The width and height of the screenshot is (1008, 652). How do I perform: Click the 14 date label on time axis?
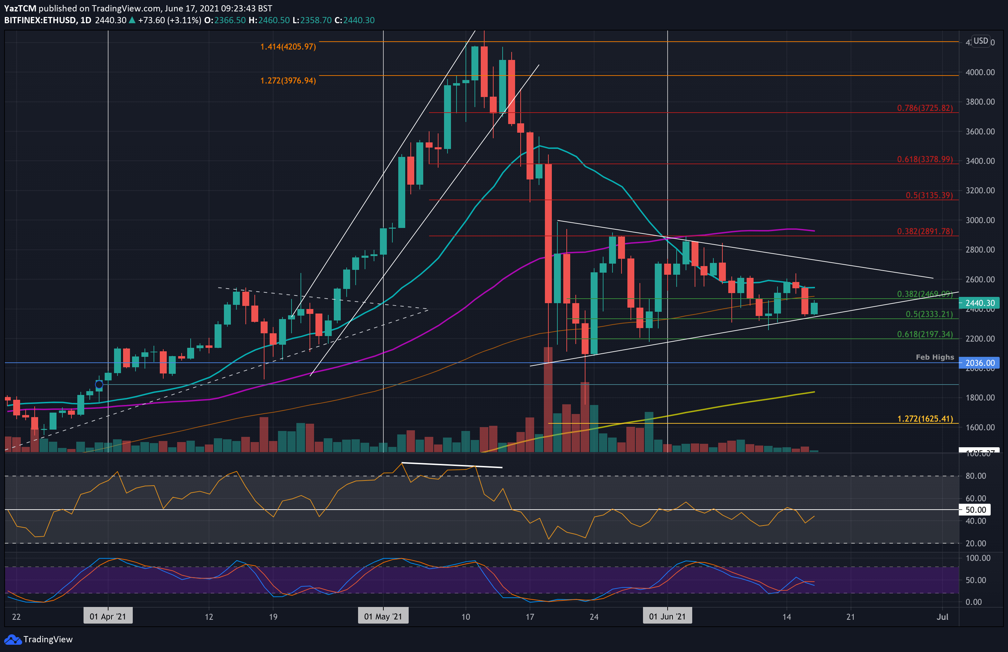[787, 617]
